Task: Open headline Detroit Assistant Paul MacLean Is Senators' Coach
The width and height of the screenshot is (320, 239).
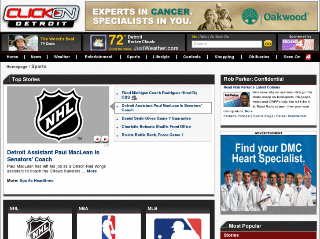Action: (x=53, y=156)
